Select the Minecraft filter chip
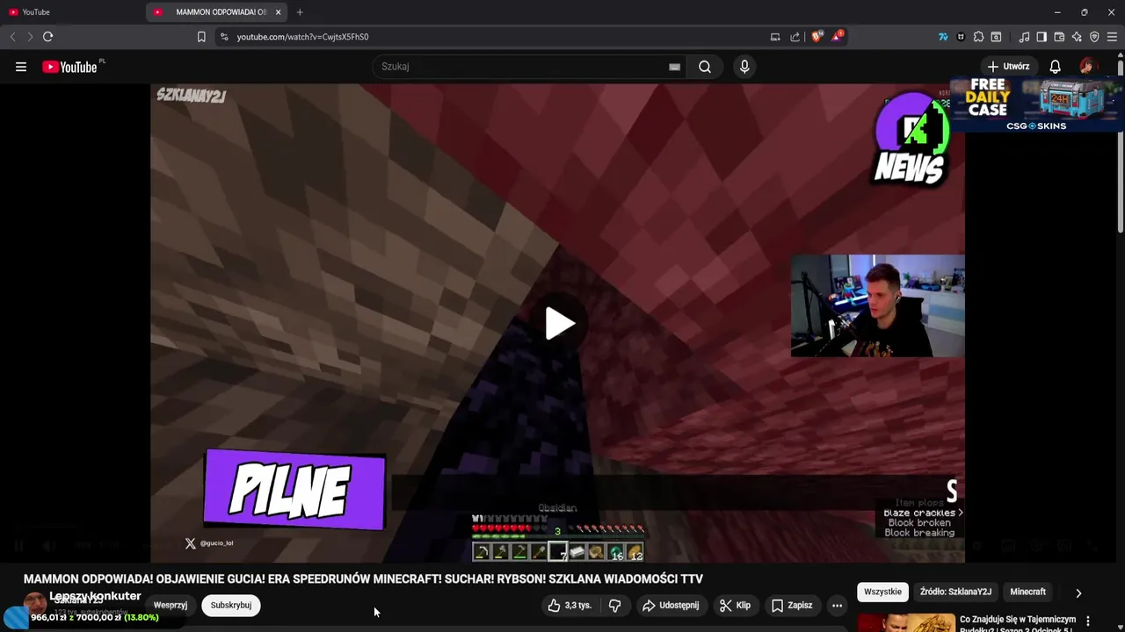 (x=1027, y=592)
